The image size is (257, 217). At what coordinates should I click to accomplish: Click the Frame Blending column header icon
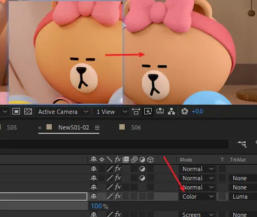126,160
